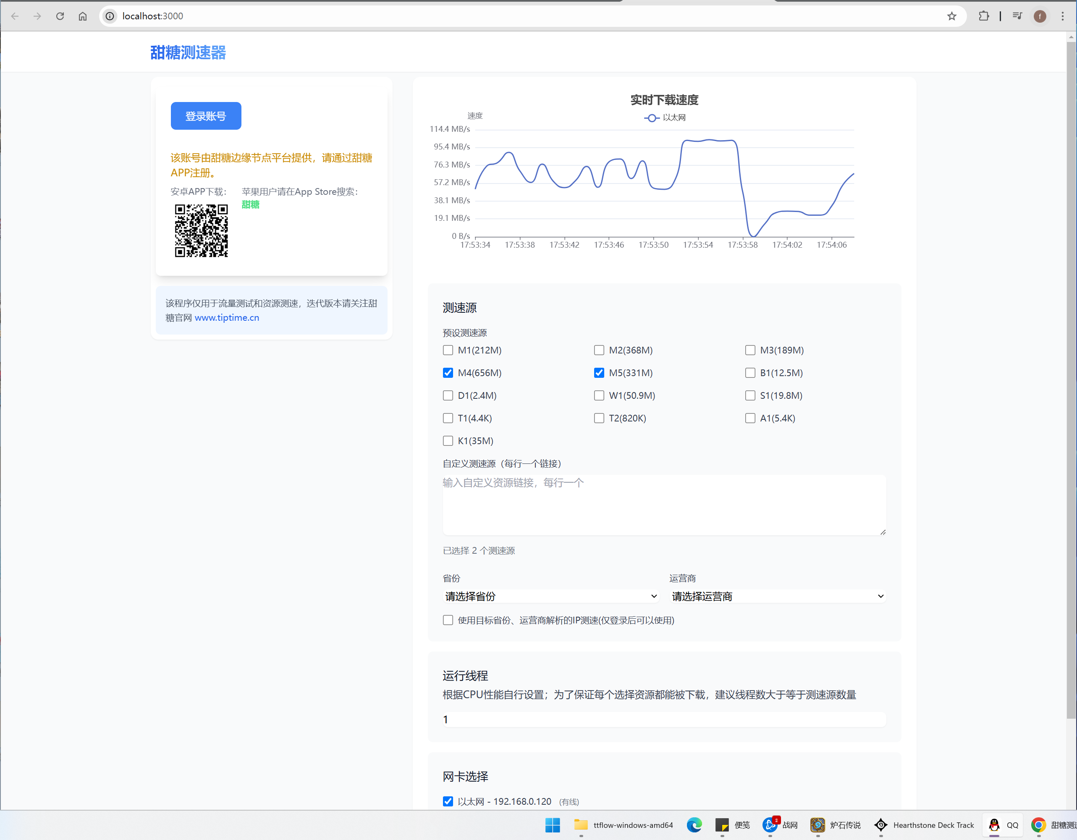Open the 请选择省份 province dropdown
Screen dimensions: 1077x840
pyautogui.click(x=551, y=596)
